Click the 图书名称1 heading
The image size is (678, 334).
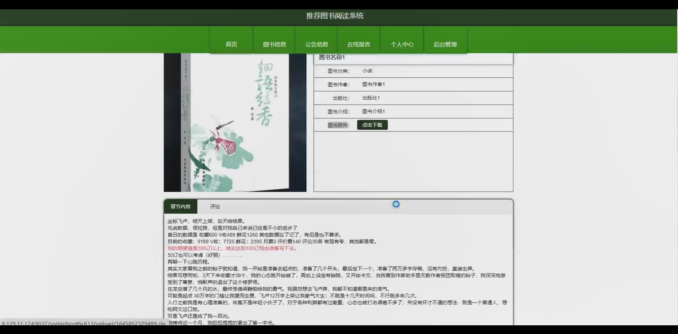point(332,57)
